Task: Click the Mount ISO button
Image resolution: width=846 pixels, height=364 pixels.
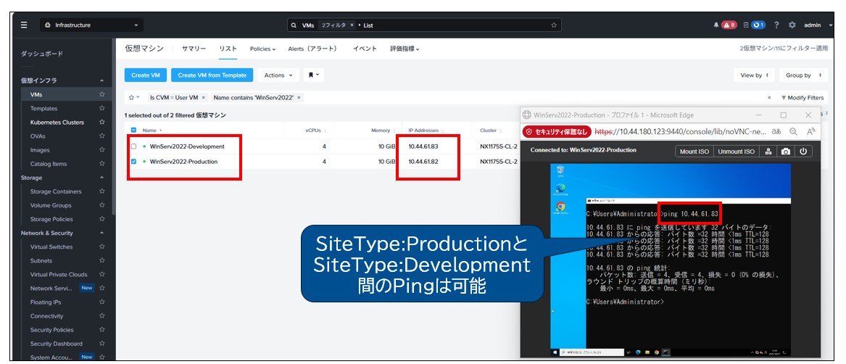Action: pos(694,151)
